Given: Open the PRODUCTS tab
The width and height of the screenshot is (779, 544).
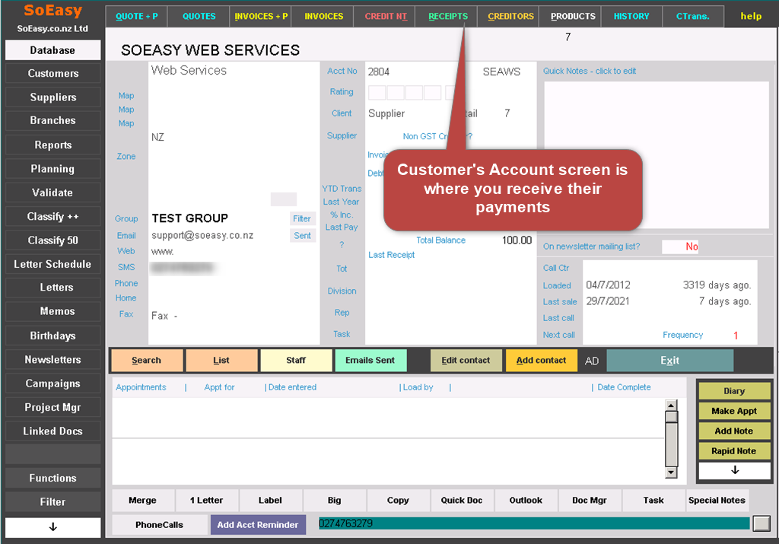Looking at the screenshot, I should tap(572, 17).
